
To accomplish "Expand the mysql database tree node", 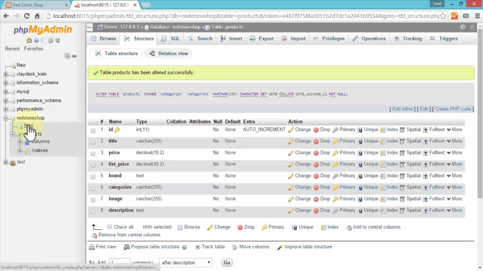I will pos(6,92).
